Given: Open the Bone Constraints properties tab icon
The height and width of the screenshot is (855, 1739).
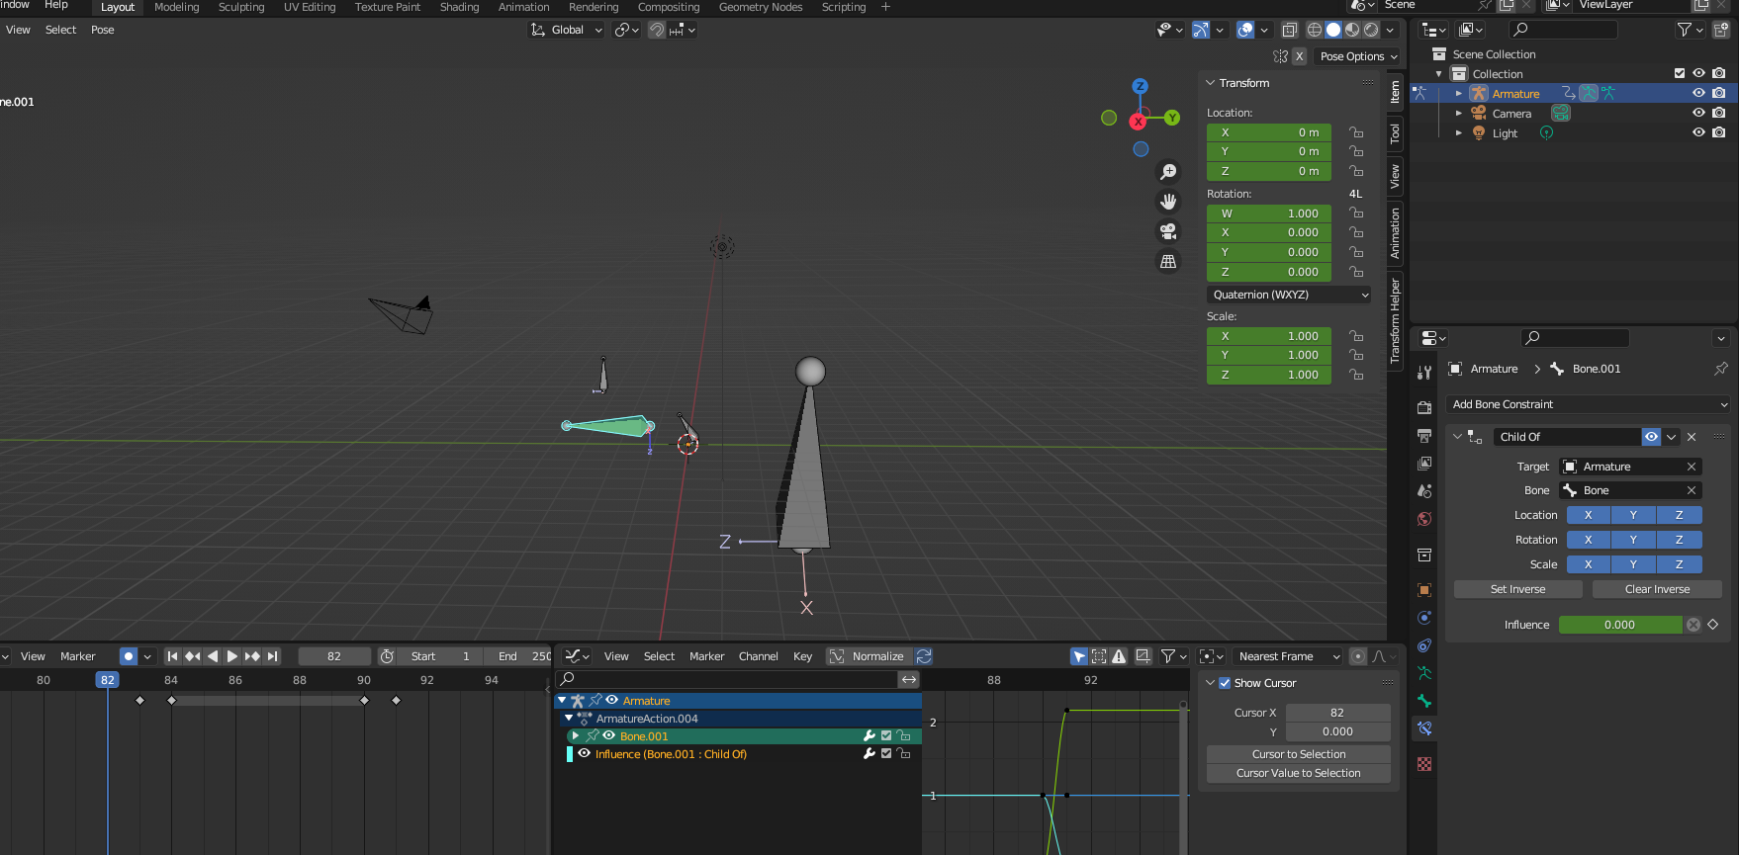Looking at the screenshot, I should [1424, 728].
